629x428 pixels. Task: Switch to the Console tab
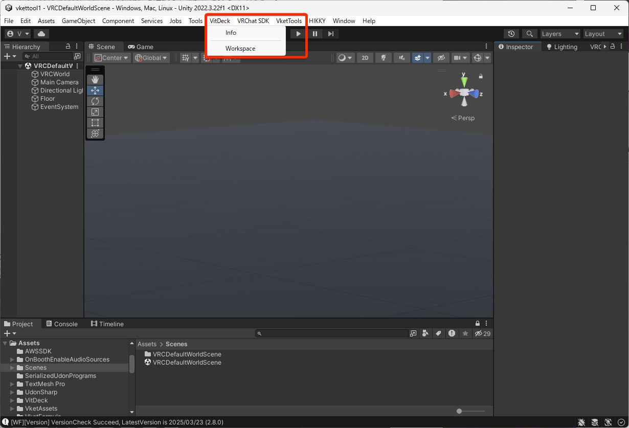tap(61, 324)
